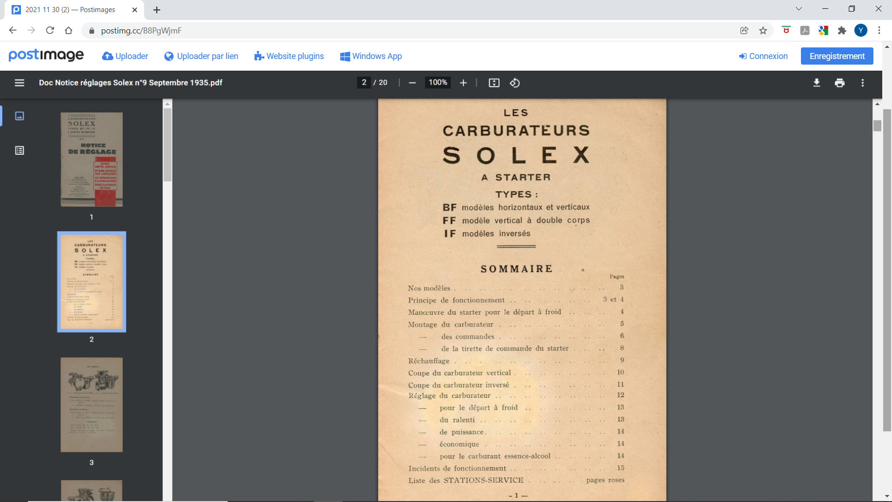The height and width of the screenshot is (502, 892).
Task: Click the Postimage logo
Action: tap(46, 55)
